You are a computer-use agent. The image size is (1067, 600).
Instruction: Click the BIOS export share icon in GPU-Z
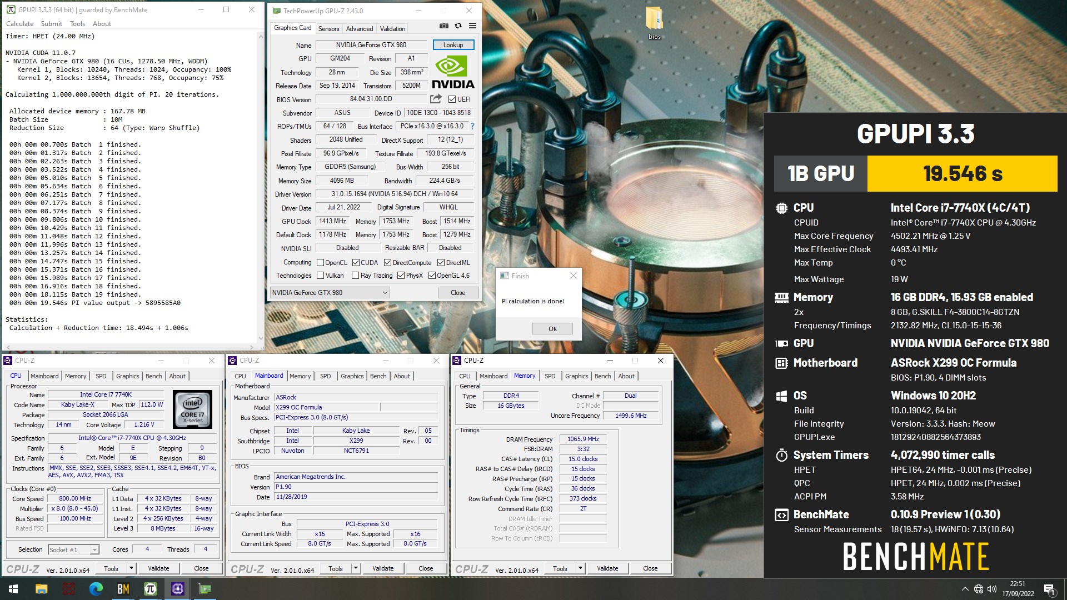[x=436, y=99]
